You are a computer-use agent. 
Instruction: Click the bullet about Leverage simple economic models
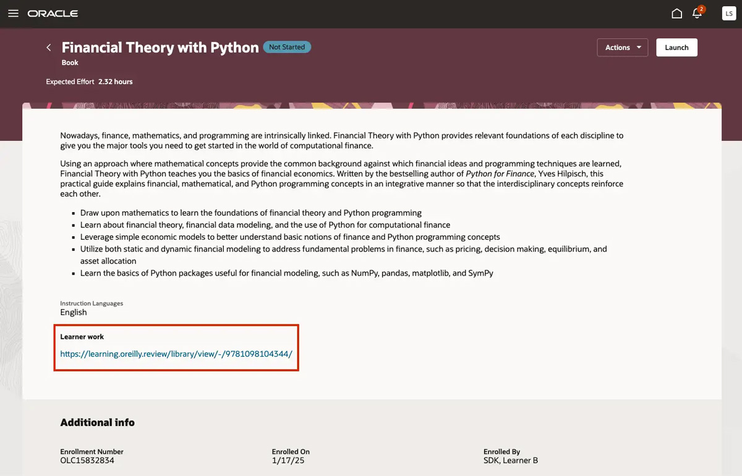click(290, 237)
